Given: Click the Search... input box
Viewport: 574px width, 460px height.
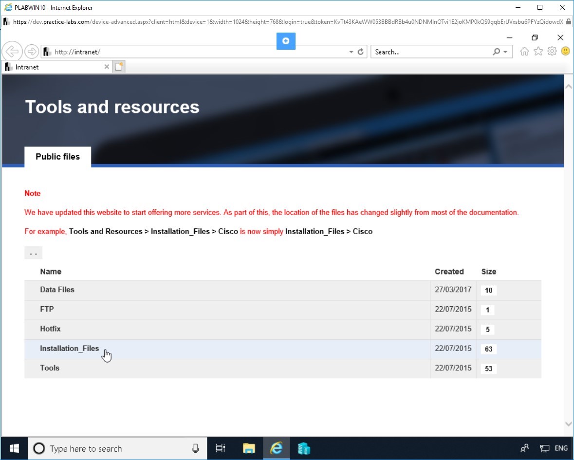Looking at the screenshot, I should coord(432,52).
